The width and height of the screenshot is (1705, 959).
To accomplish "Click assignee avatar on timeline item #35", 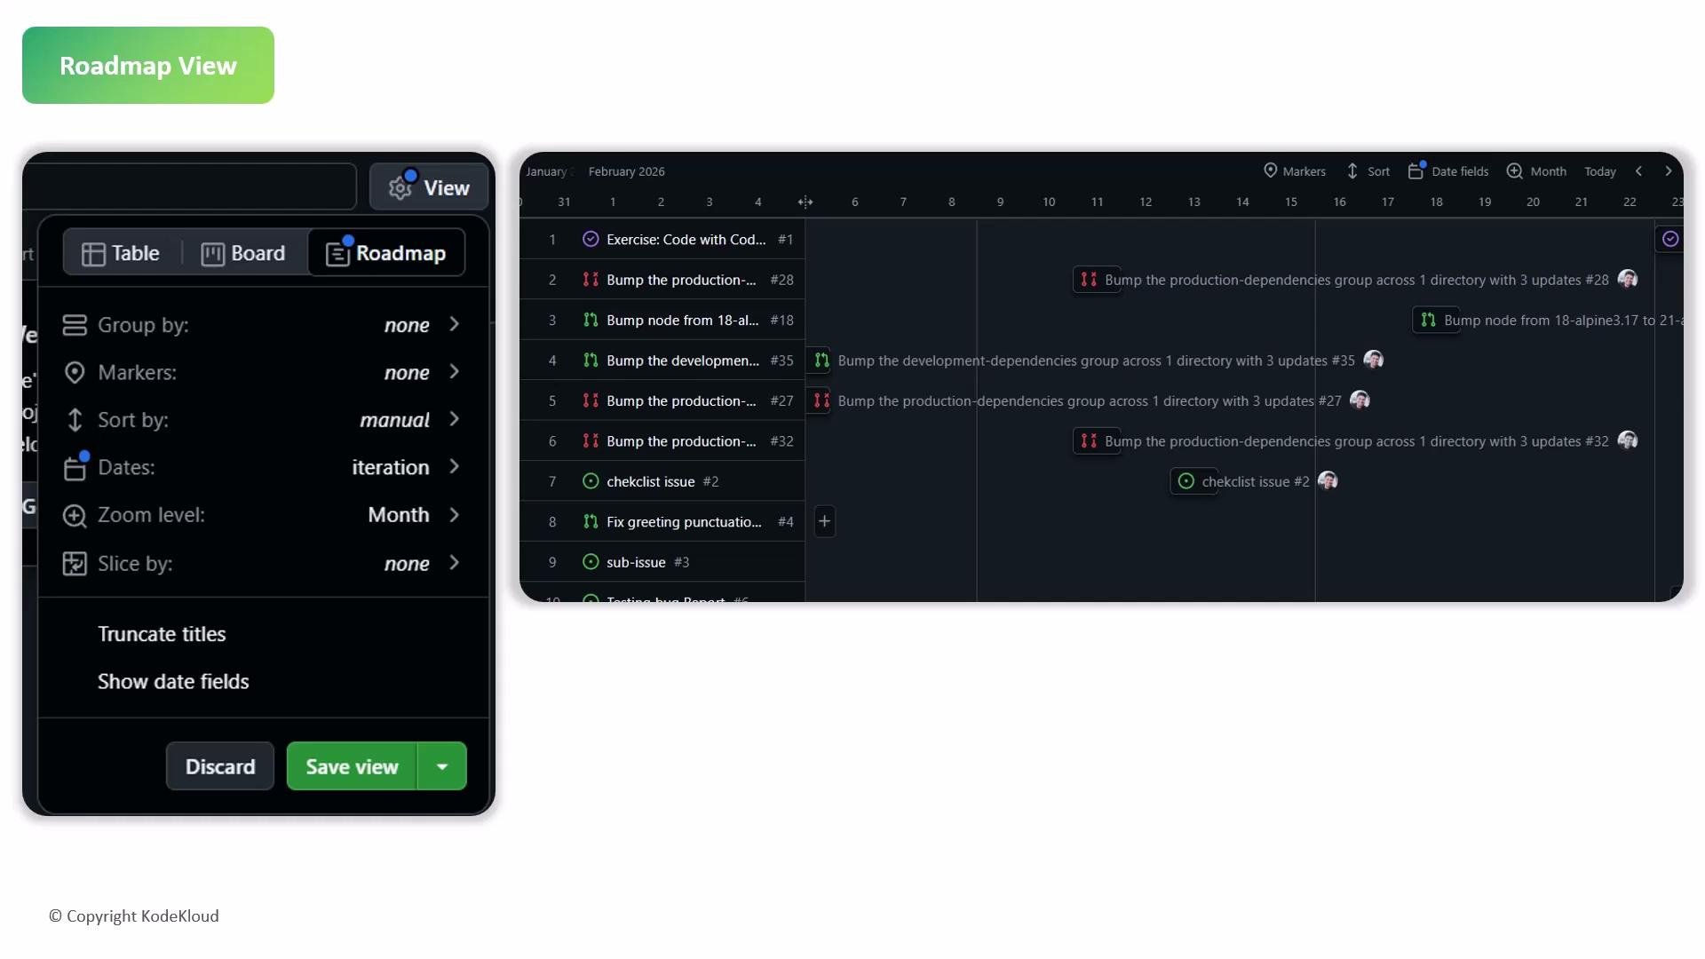I will coord(1374,360).
